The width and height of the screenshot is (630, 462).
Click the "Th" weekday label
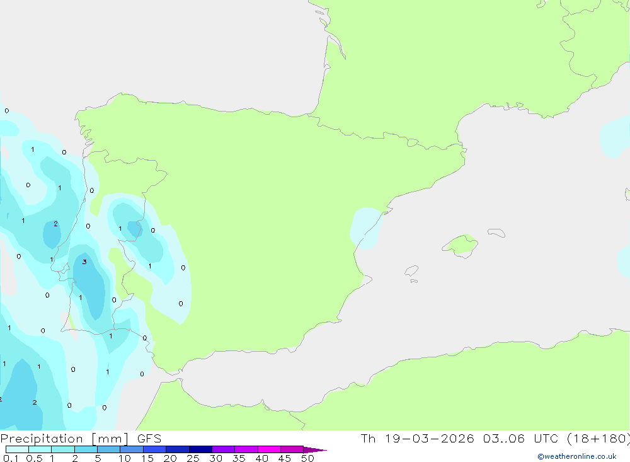click(368, 438)
